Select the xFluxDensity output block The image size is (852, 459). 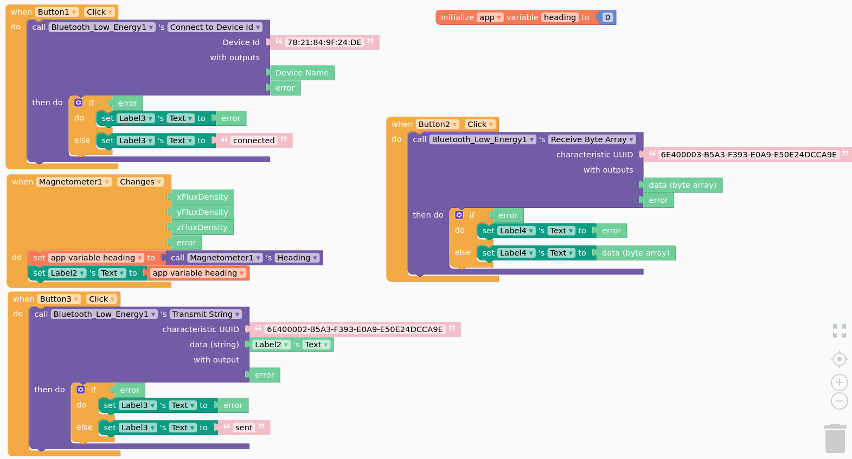pos(202,197)
